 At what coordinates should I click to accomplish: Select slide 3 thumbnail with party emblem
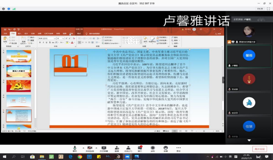(x=19, y=86)
